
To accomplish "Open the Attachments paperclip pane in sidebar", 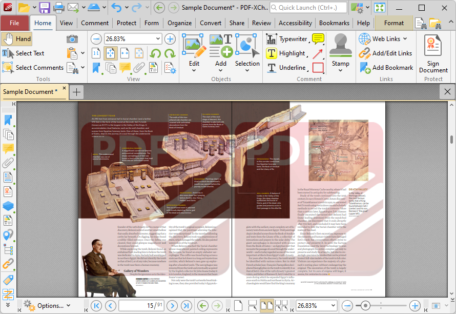I will pos(8,163).
